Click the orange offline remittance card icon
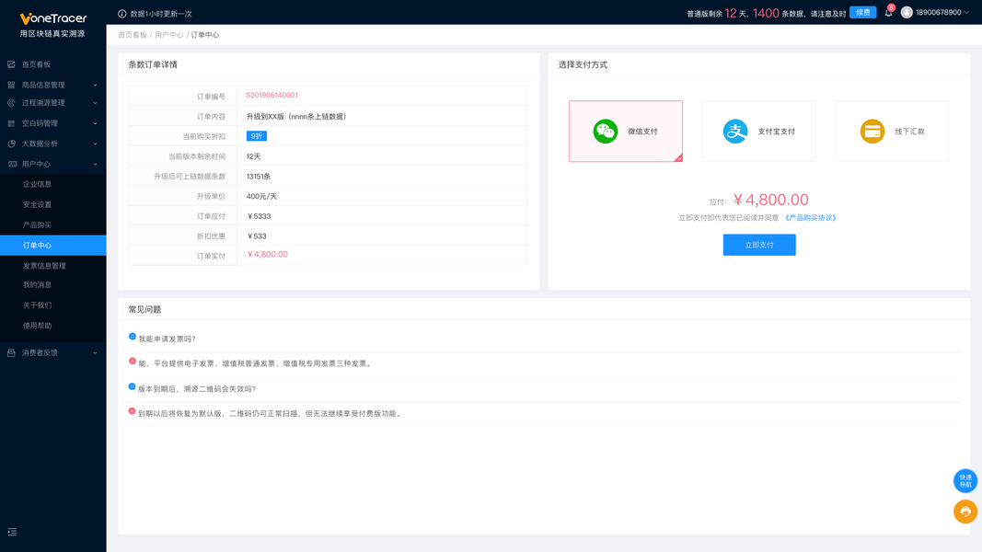This screenshot has width=982, height=552. 872,132
